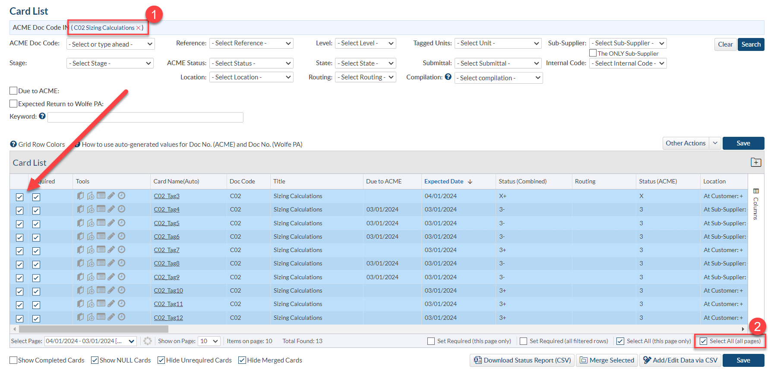This screenshot has height=369, width=774.
Task: Toggle Hide Merged Cards checkbox
Action: 242,360
